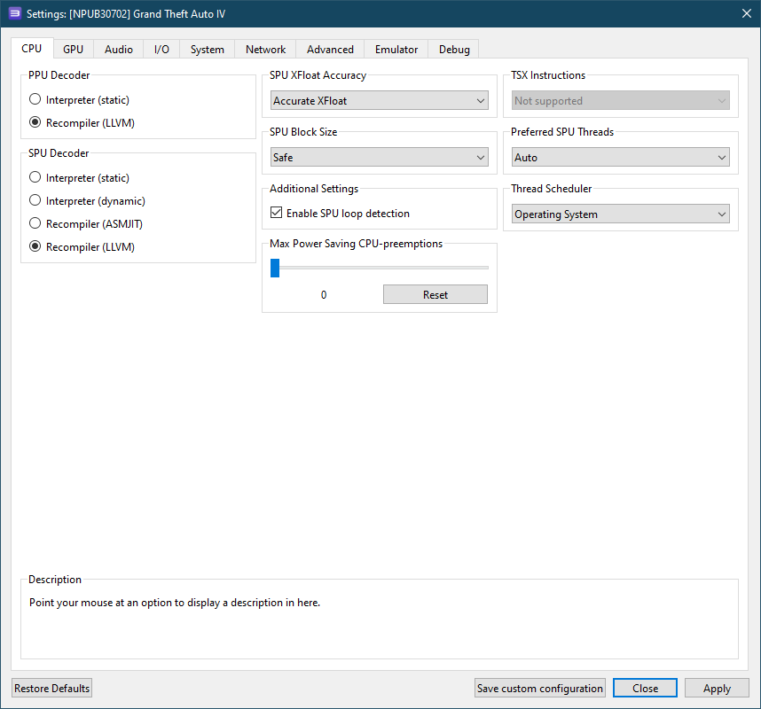Click the RPCS3 app icon in title bar
This screenshot has height=709, width=761.
(x=14, y=13)
